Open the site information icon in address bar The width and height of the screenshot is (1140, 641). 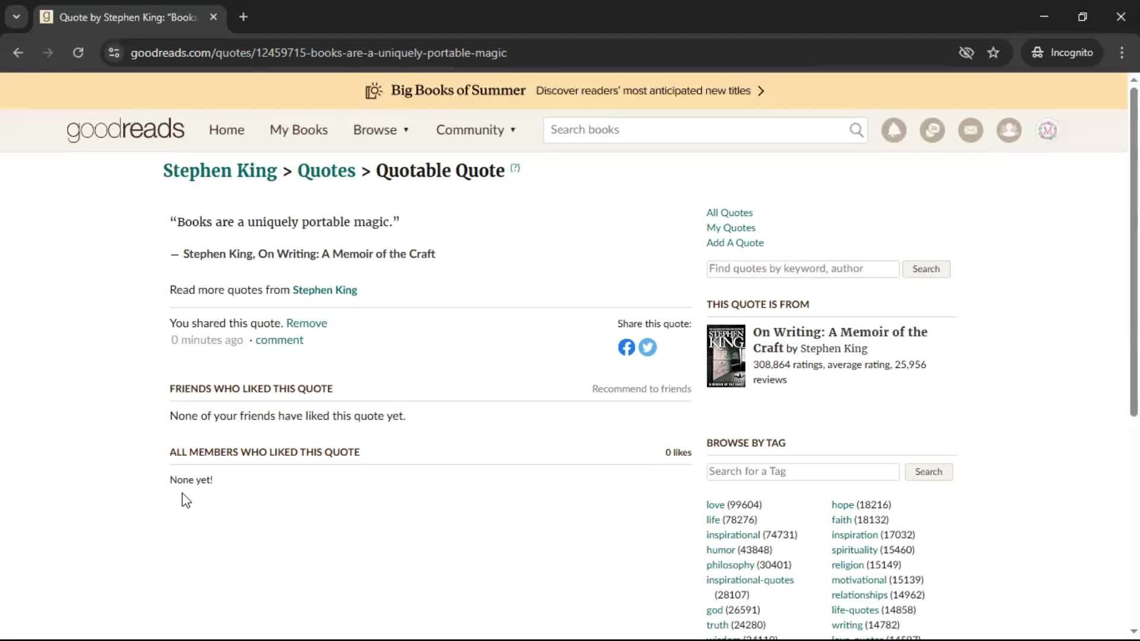pyautogui.click(x=114, y=53)
